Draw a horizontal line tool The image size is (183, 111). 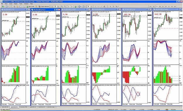98,6
